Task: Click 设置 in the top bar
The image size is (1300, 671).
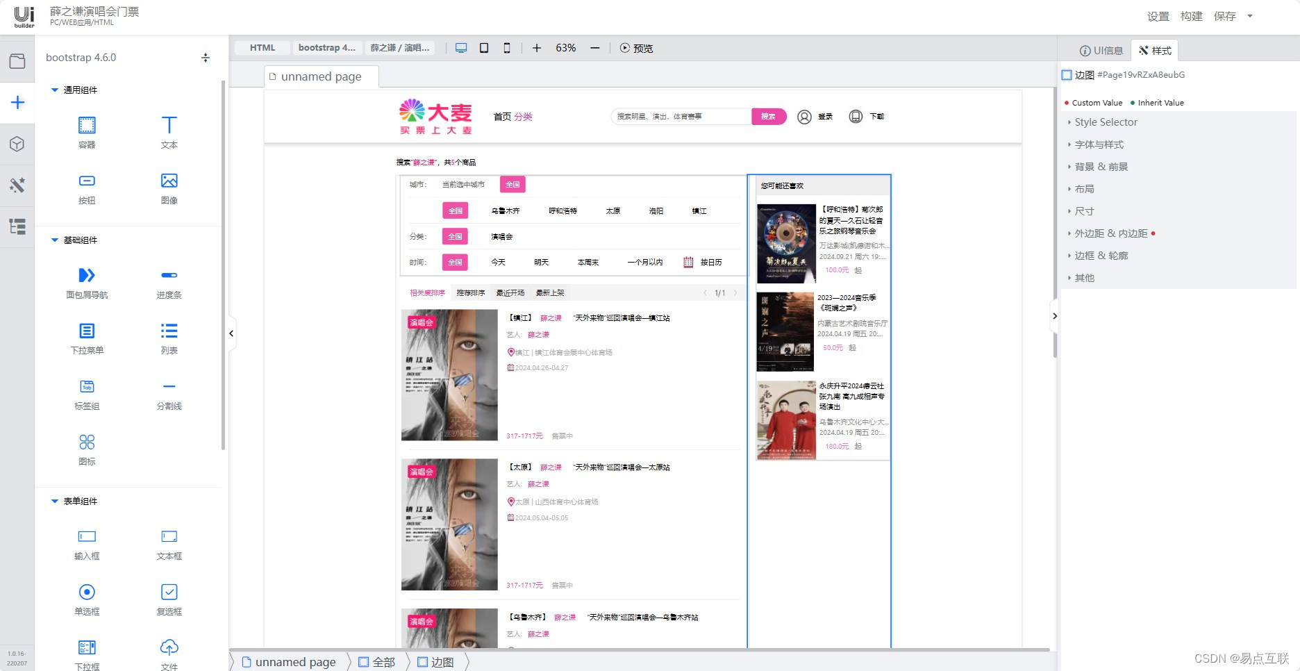Action: [x=1158, y=16]
